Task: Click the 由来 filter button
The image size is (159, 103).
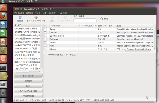Action: click(x=28, y=86)
